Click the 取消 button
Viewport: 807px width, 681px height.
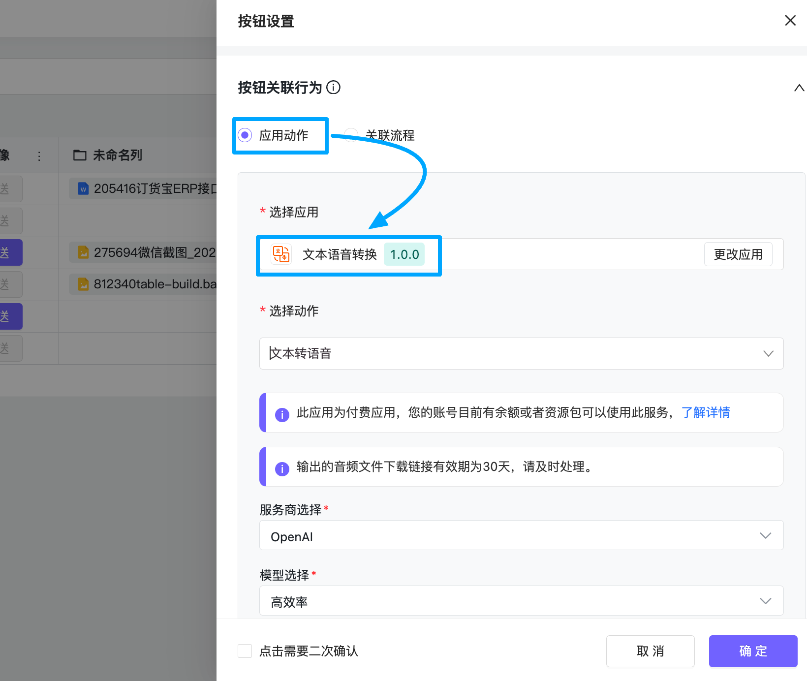point(651,651)
